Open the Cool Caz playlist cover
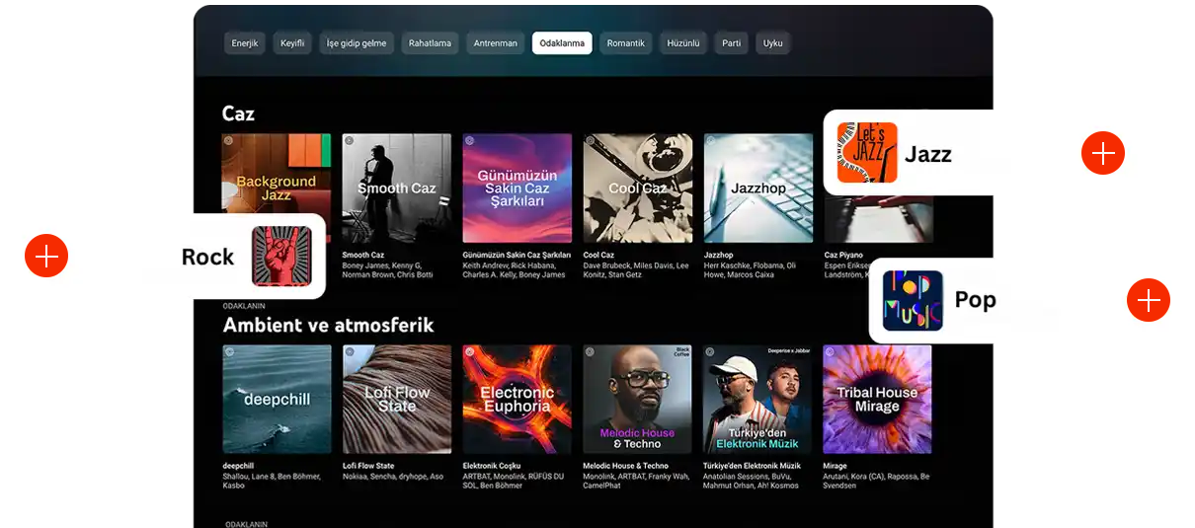1195x528 pixels. pyautogui.click(x=638, y=189)
